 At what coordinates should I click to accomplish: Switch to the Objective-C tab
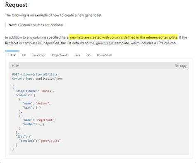(60, 55)
